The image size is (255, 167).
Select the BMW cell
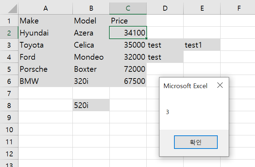pyautogui.click(x=45, y=81)
